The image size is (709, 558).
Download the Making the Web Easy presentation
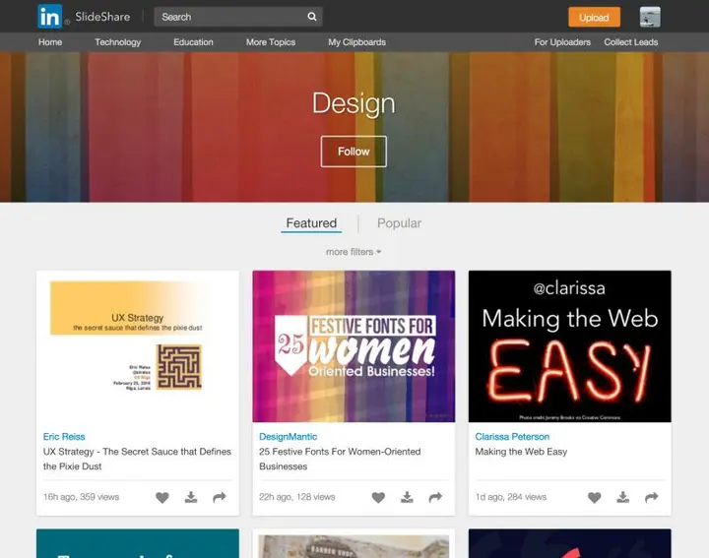coord(623,497)
